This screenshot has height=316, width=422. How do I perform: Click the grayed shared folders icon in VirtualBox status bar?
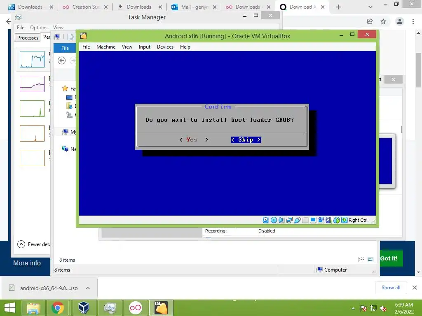[305, 220]
